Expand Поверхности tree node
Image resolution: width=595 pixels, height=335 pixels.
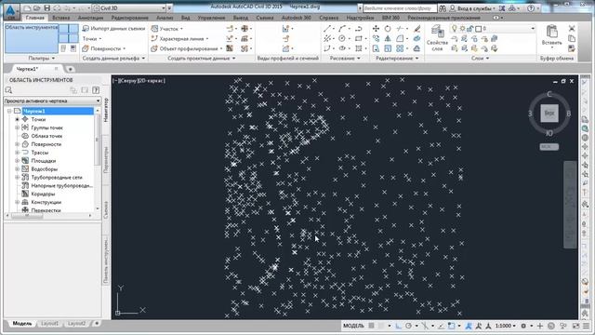tap(17, 144)
